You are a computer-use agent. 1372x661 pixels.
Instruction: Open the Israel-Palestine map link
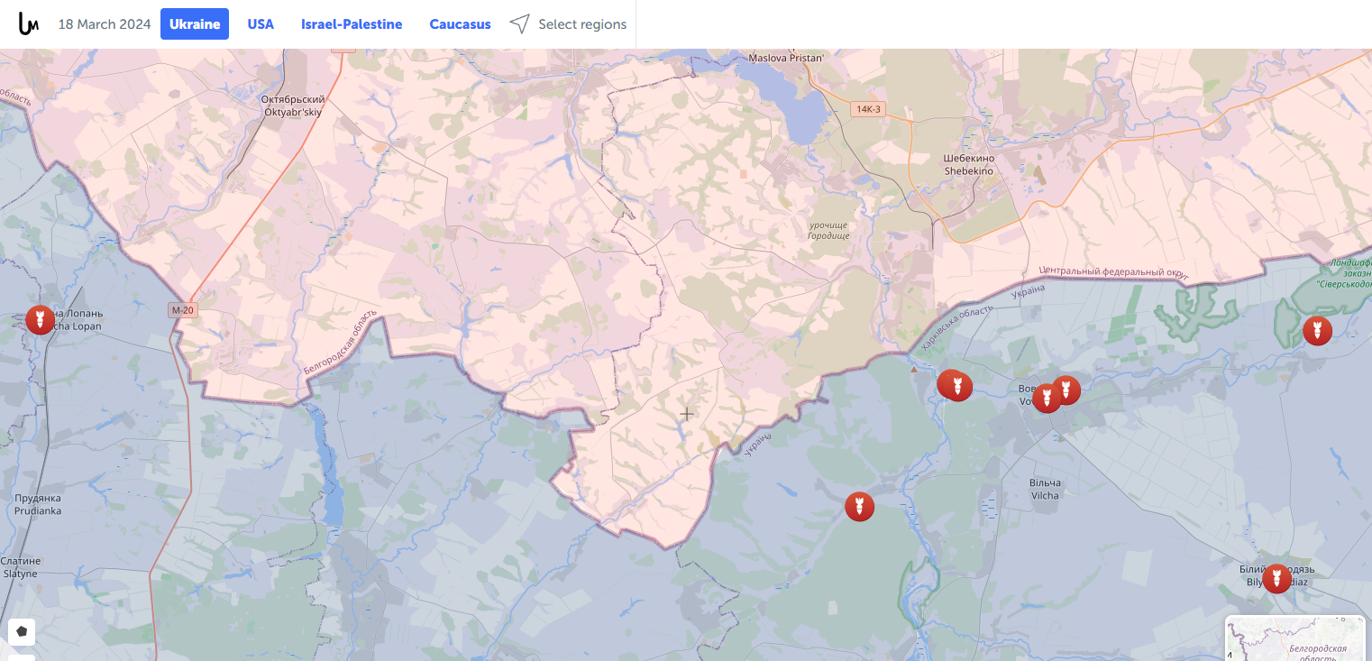click(x=352, y=24)
